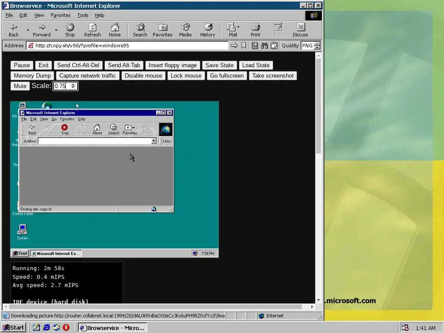Click the vertical scrollbar thumb of the page
This screenshot has height=333, width=444.
(318, 105)
